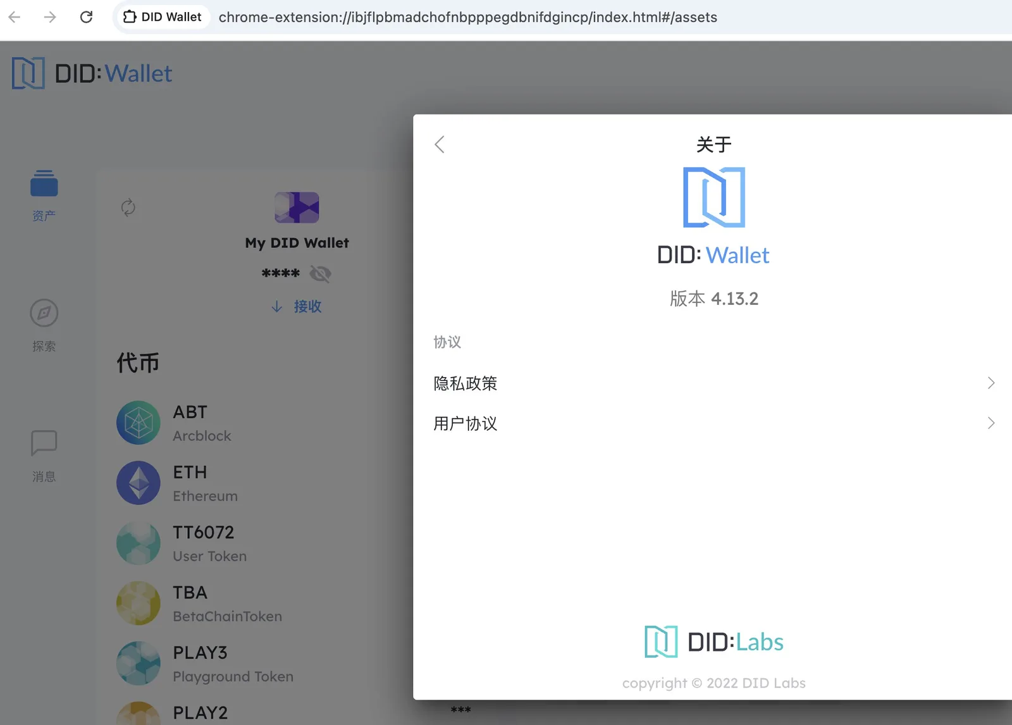Reload the page with browser refresh
Screen dimensions: 1012x725
pyautogui.click(x=87, y=17)
